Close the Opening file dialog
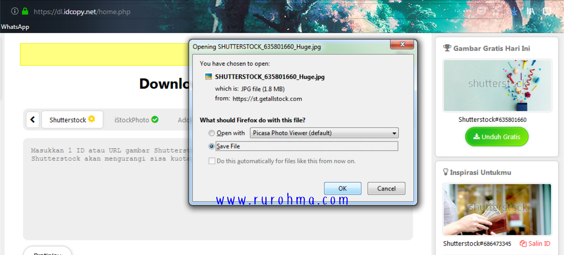Image resolution: width=564 pixels, height=255 pixels. 402,44
